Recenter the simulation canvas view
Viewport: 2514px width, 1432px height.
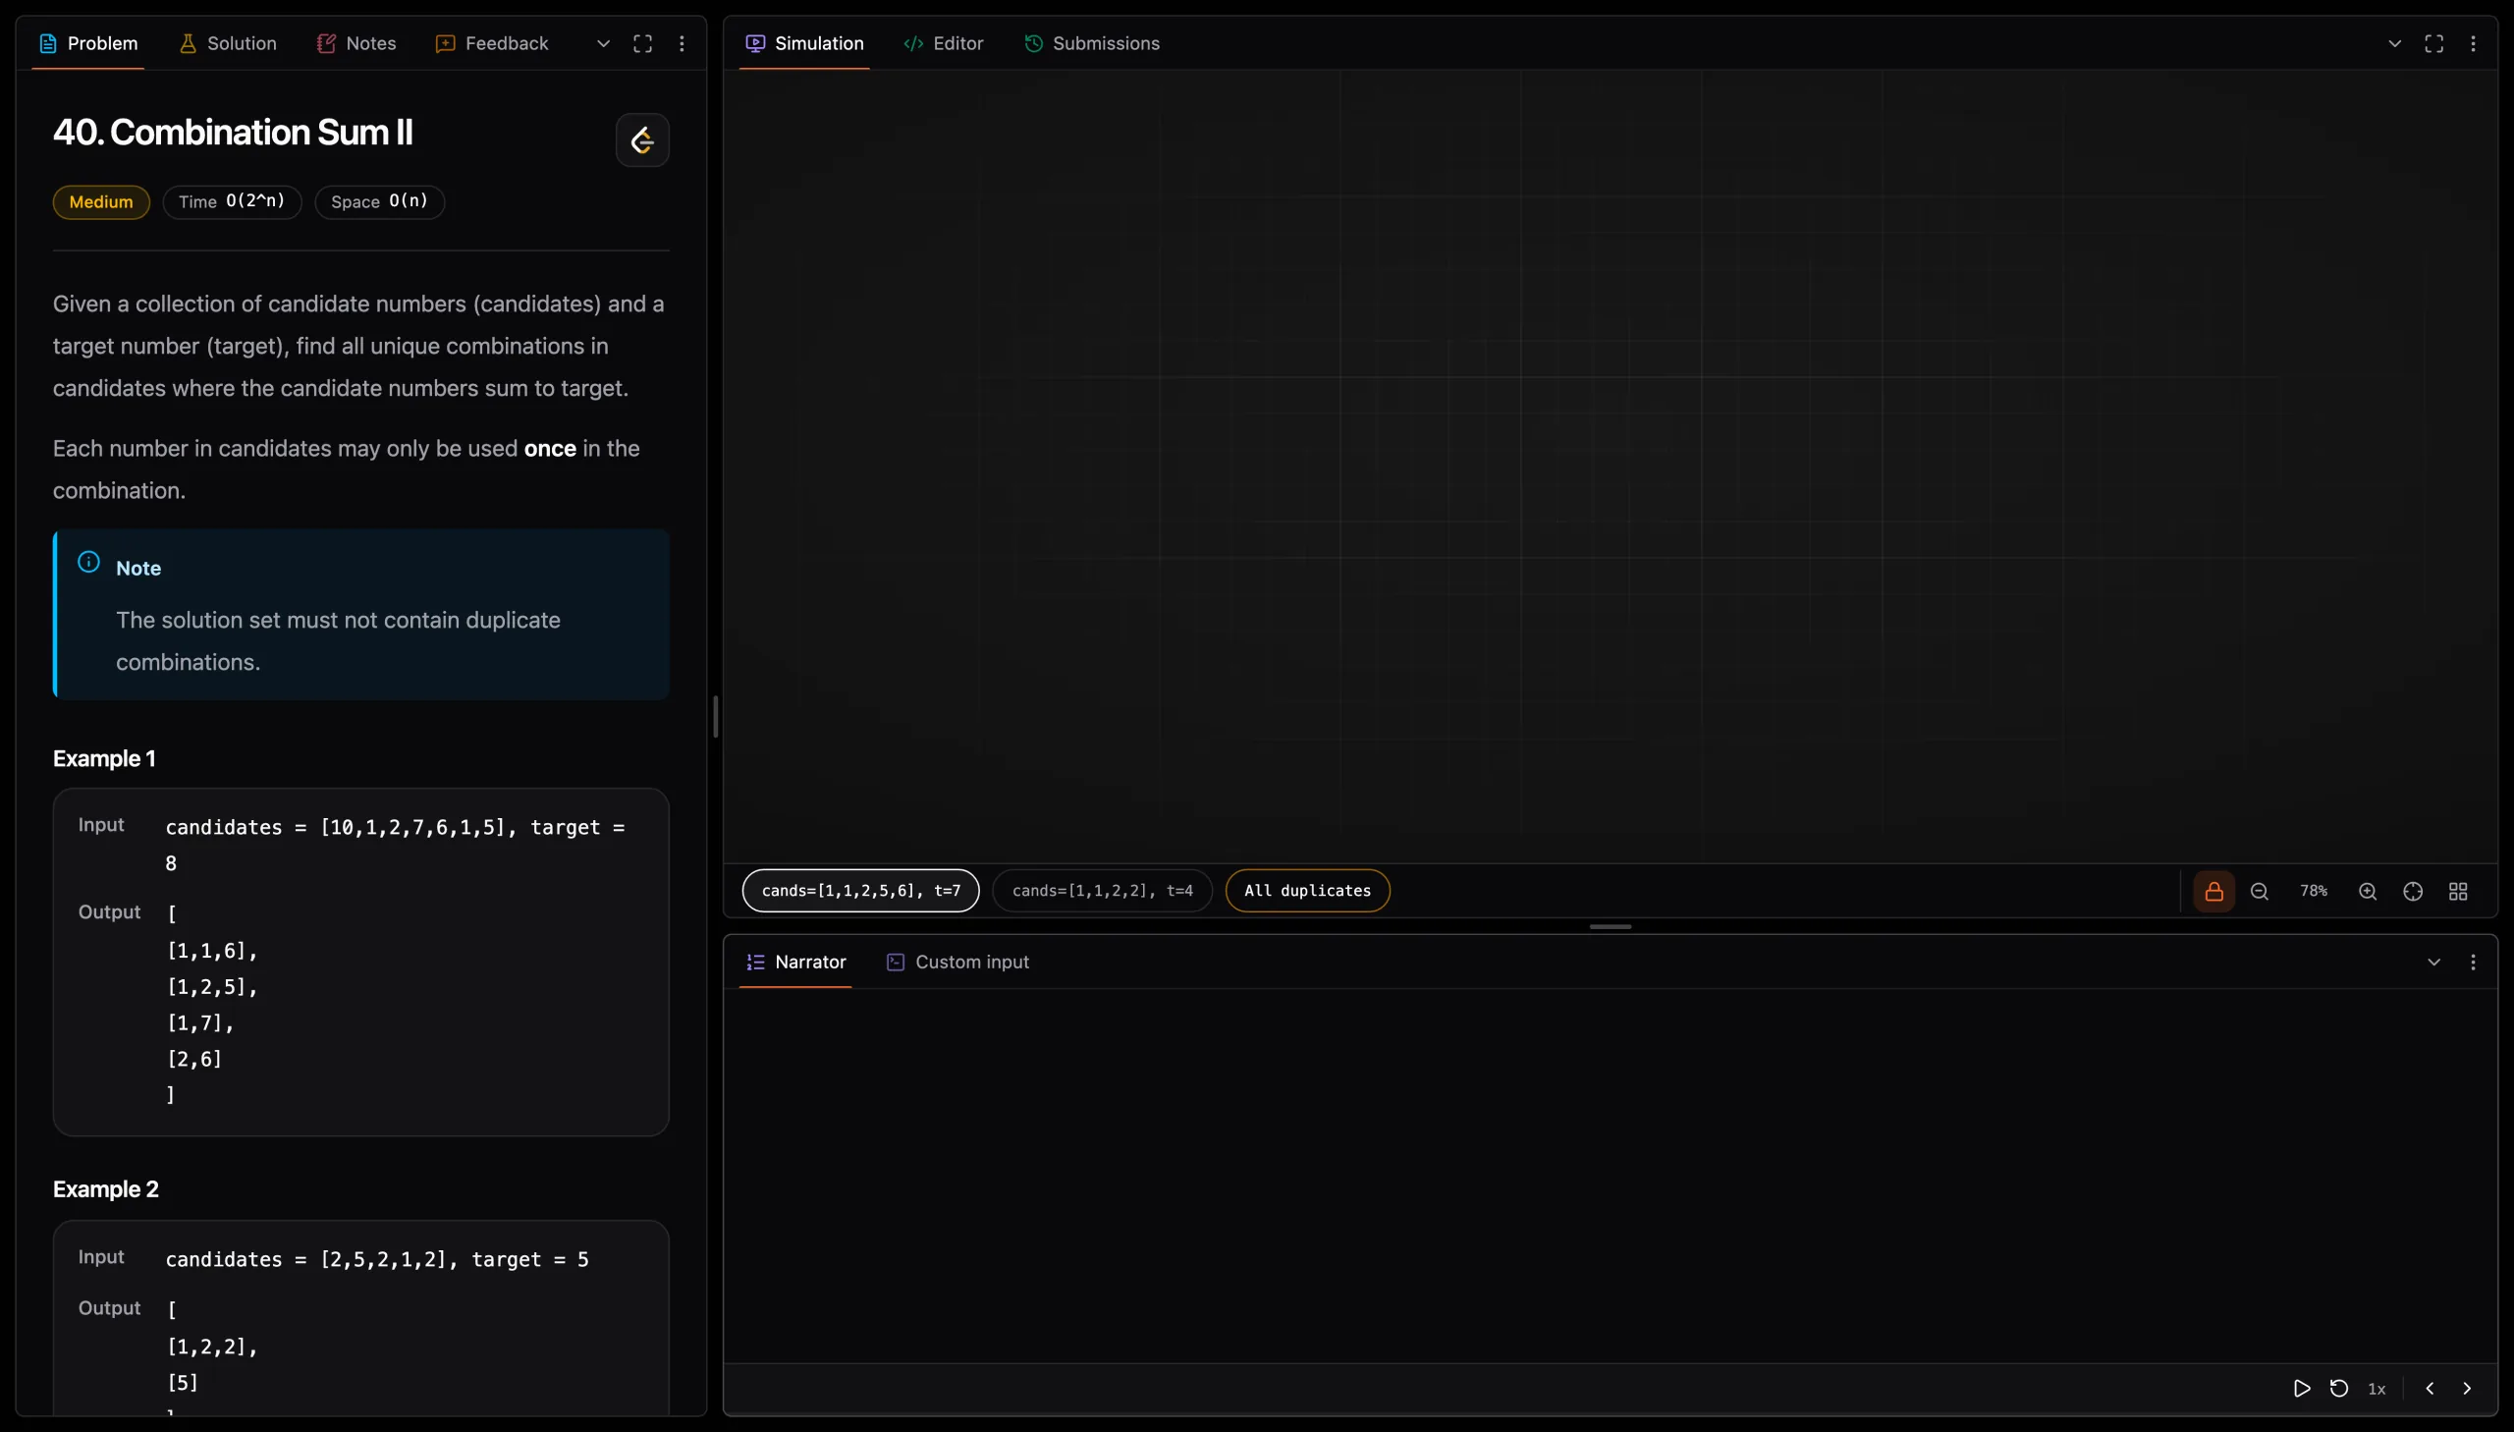tap(2413, 892)
